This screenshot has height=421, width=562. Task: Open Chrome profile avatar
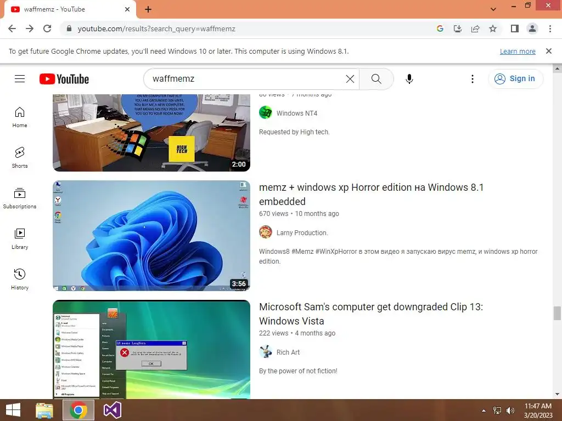(532, 29)
